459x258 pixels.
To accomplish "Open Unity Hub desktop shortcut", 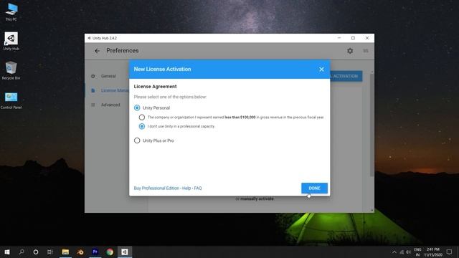I will tap(11, 42).
